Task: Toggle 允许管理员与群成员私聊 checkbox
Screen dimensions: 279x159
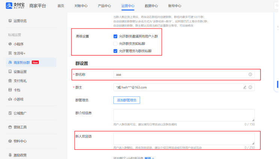Action: click(116, 51)
